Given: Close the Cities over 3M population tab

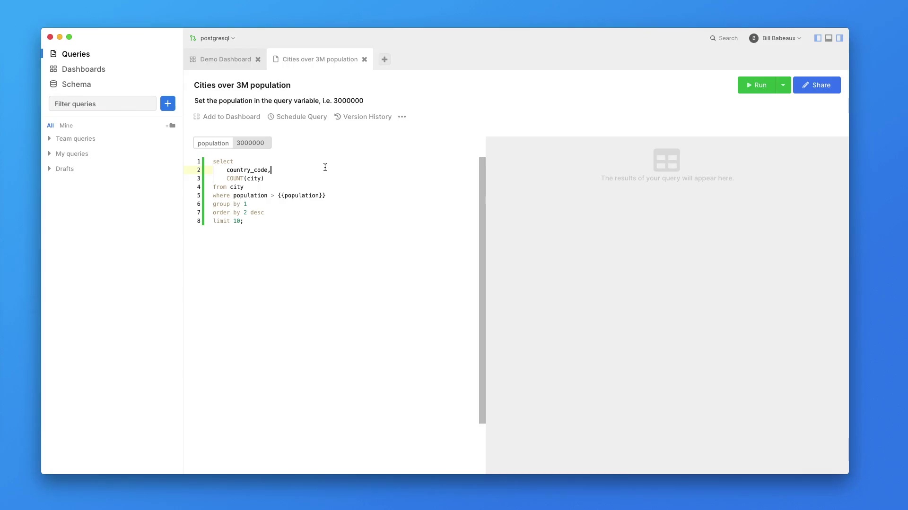Looking at the screenshot, I should pos(365,59).
